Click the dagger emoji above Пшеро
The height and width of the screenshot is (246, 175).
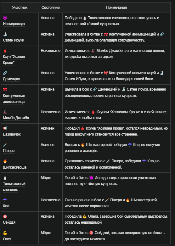point(5,145)
